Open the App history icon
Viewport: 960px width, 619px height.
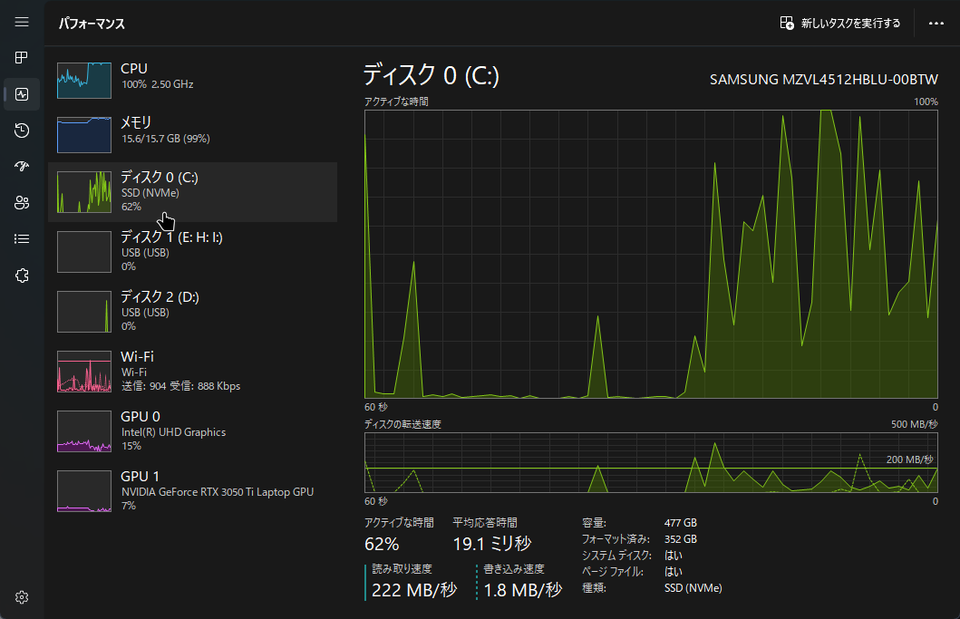(22, 131)
